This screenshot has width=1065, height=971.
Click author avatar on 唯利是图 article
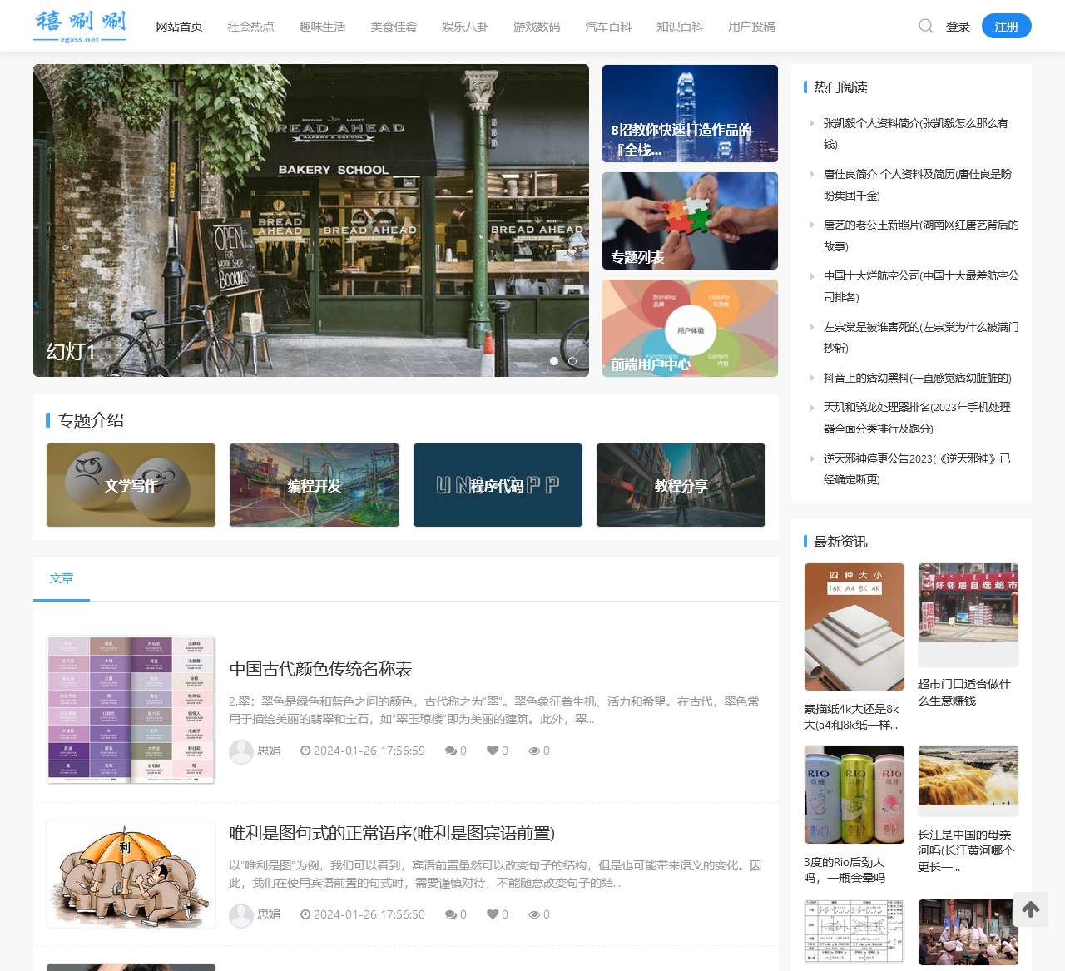click(241, 914)
